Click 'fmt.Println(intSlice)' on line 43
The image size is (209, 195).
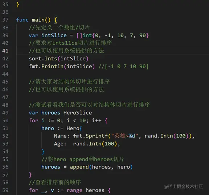tap(62, 66)
